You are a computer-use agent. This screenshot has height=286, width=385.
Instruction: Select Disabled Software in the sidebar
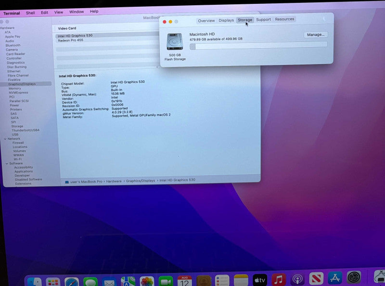pos(28,180)
